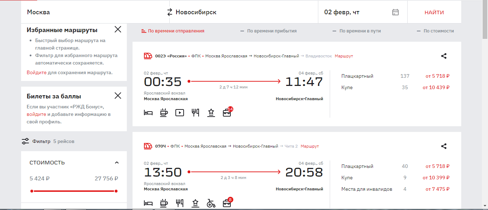Click restaurant fork-knife icon for 002Э
Viewport: 488px width, 210px height.
point(195,113)
